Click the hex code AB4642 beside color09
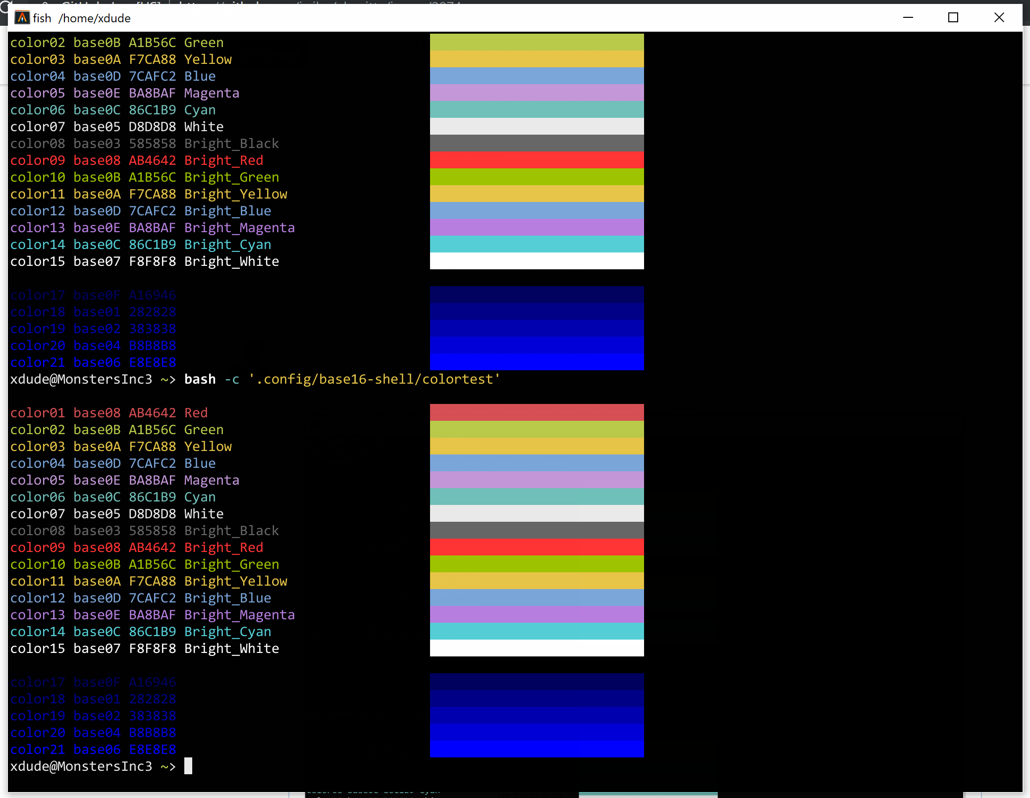Viewport: 1030px width, 798px height. pyautogui.click(x=152, y=547)
